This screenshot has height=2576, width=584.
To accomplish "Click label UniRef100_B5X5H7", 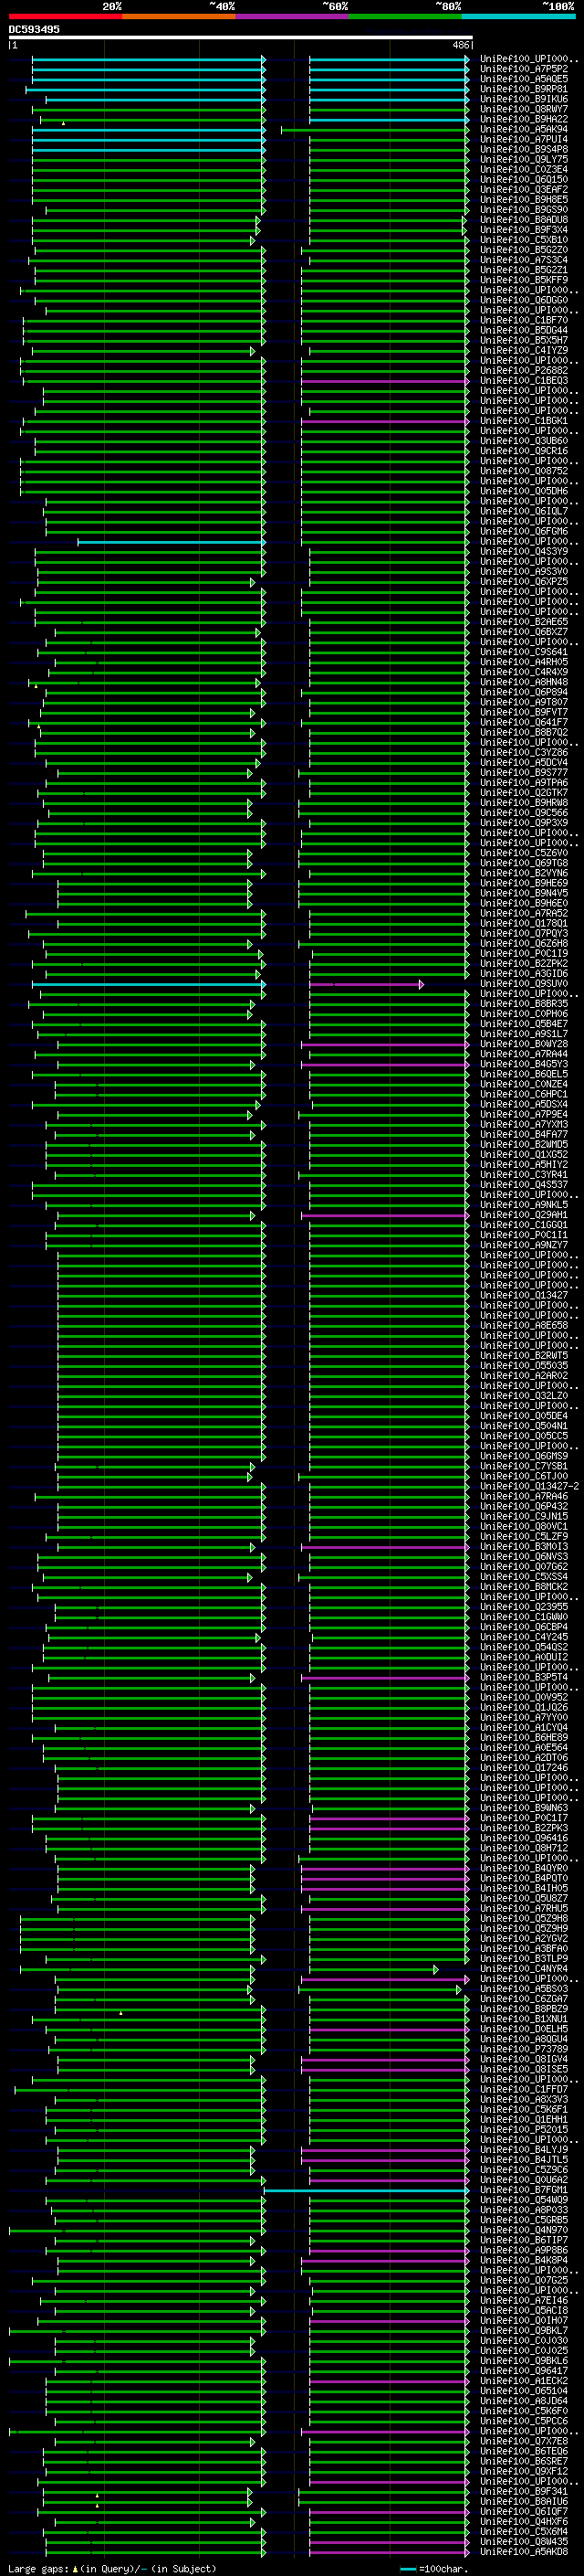I will point(524,340).
